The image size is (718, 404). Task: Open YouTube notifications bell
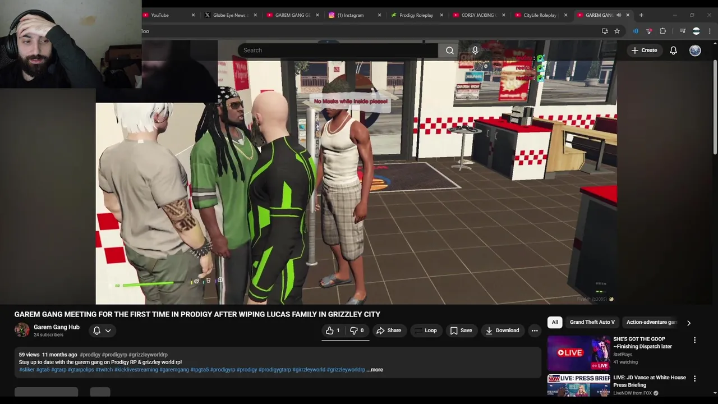point(673,50)
